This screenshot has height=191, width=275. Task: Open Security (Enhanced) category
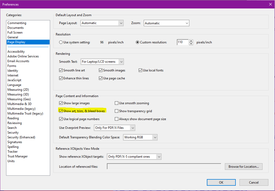[21, 137]
